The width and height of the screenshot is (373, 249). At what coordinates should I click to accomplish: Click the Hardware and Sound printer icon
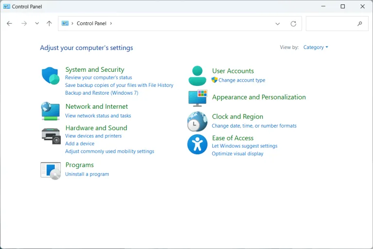51,136
